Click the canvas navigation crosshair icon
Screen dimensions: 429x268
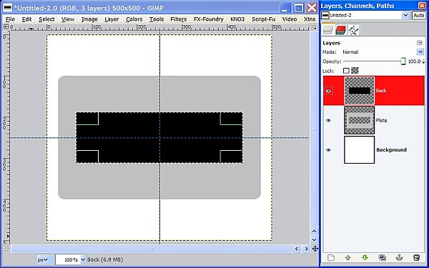(315, 249)
